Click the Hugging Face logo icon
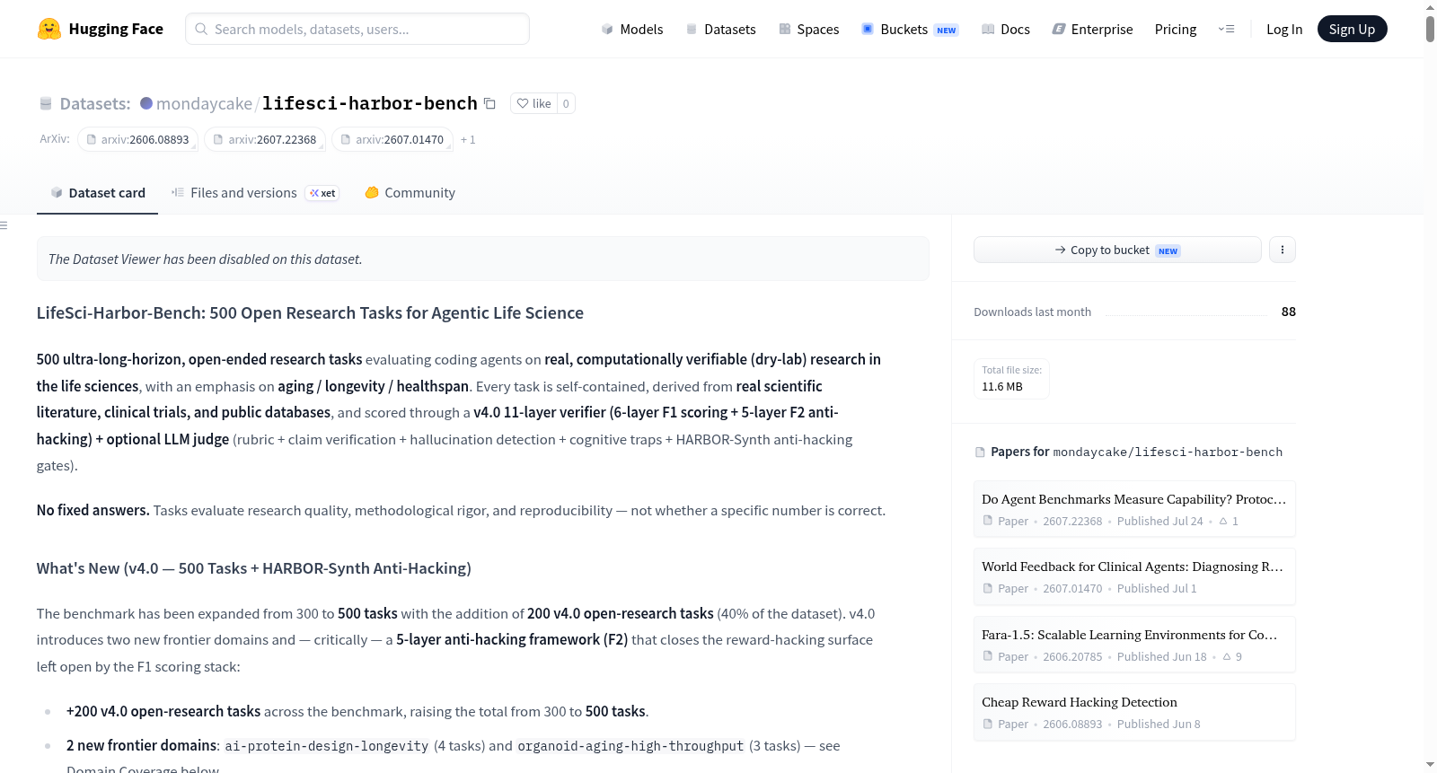This screenshot has width=1437, height=773. [49, 29]
